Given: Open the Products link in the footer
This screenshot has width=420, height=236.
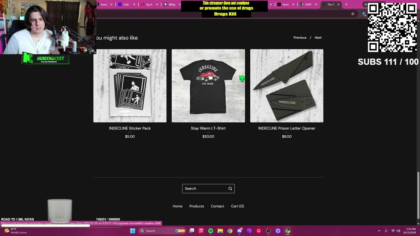Looking at the screenshot, I should (197, 206).
